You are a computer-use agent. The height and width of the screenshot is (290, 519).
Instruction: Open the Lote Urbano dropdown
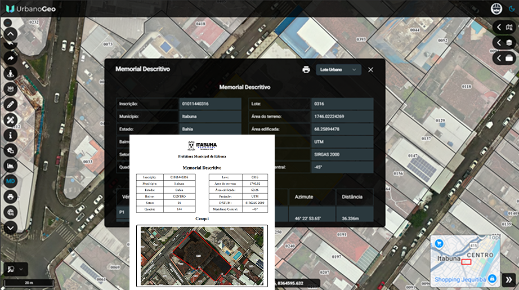pos(338,69)
